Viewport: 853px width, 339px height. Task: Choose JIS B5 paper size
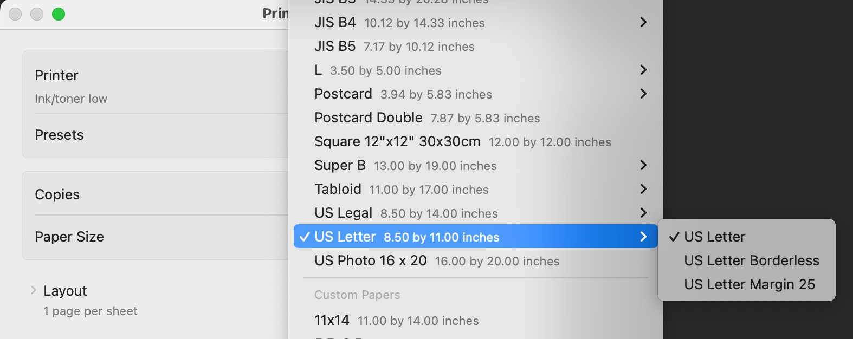[394, 47]
